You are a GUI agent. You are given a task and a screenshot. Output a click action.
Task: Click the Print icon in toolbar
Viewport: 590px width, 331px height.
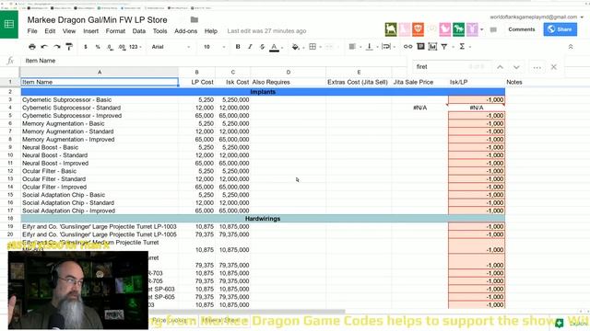point(32,47)
